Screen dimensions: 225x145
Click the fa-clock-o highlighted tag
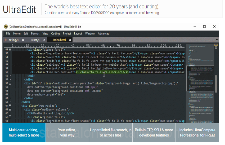(102, 72)
